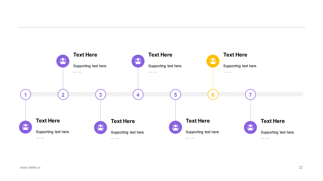Image resolution: width=323 pixels, height=181 pixels.
Task: Select timeline marker number 2
Action: click(63, 95)
